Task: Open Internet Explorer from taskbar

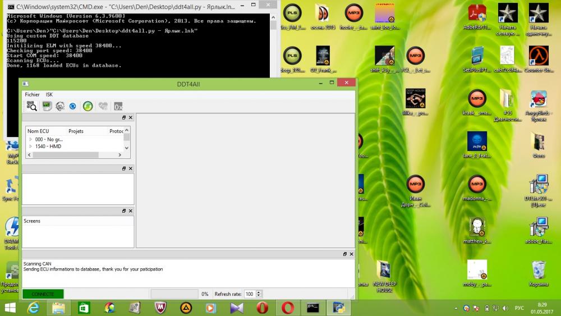Action: [x=33, y=308]
